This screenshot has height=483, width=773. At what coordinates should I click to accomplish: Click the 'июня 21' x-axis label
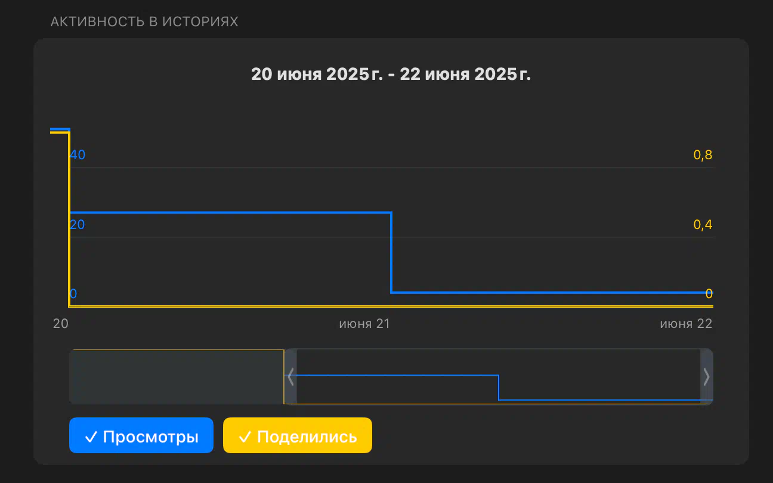tap(364, 324)
